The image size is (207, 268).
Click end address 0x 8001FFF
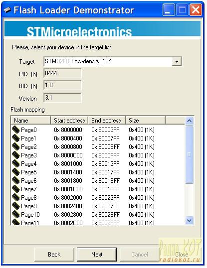point(105,189)
